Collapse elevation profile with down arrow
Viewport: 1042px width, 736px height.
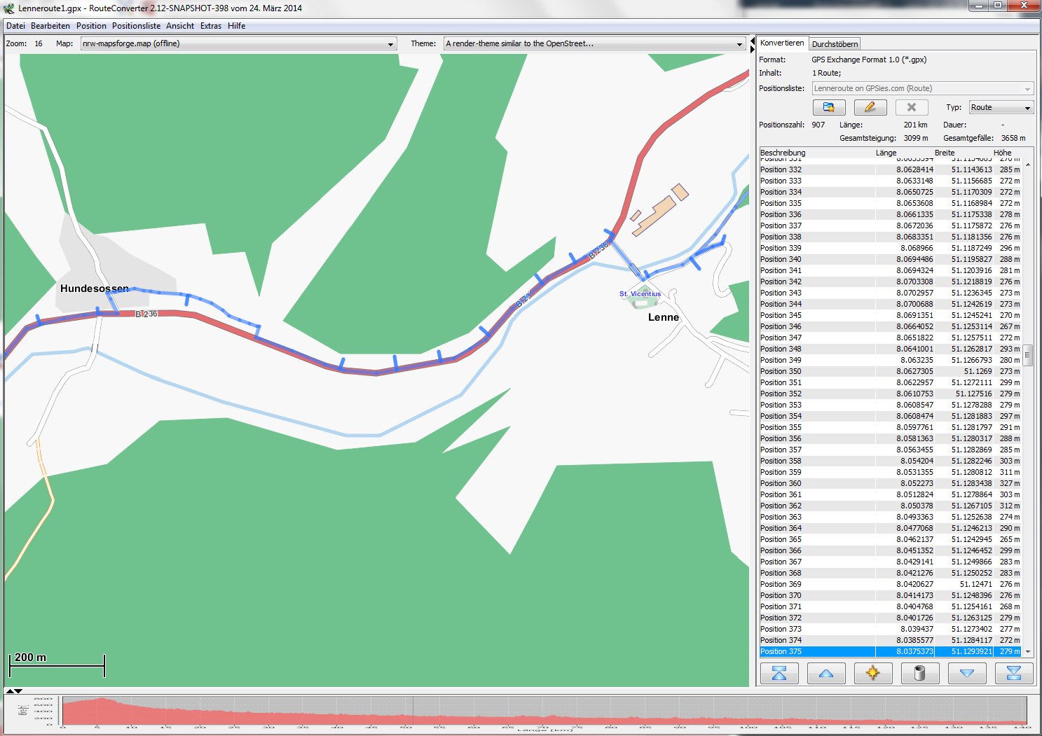(x=19, y=691)
